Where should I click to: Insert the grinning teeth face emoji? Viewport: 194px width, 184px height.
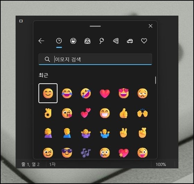105,113
